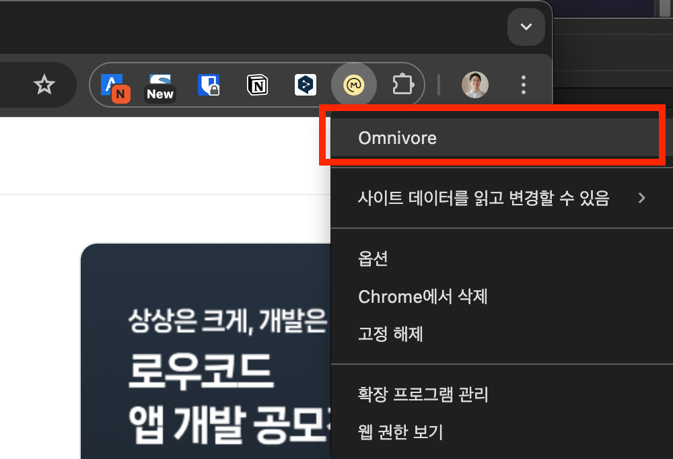Screen dimensions: 673x459
Task: Open the Bitwarden shield extension icon
Action: (209, 85)
